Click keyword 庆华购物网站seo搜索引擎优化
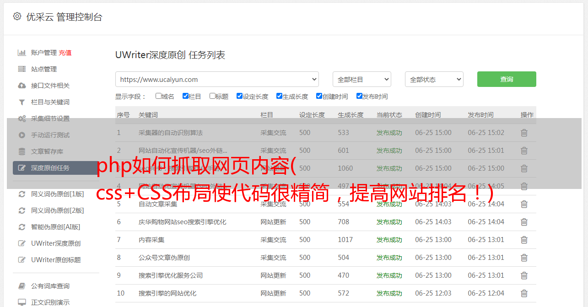 tap(183, 222)
